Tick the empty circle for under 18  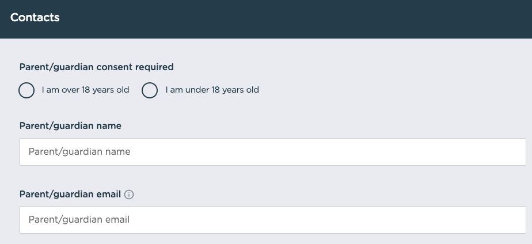150,90
